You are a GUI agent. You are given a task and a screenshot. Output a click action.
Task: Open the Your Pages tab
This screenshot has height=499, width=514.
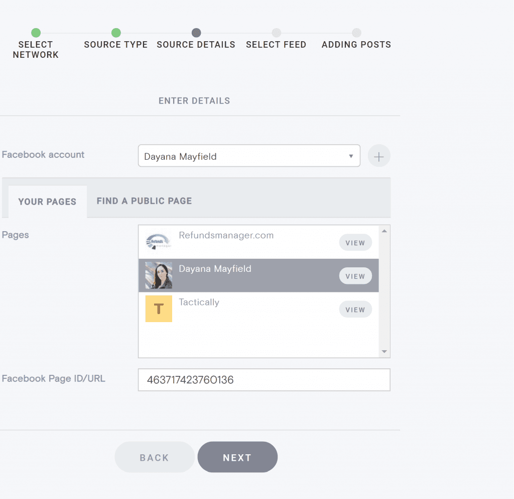(47, 201)
